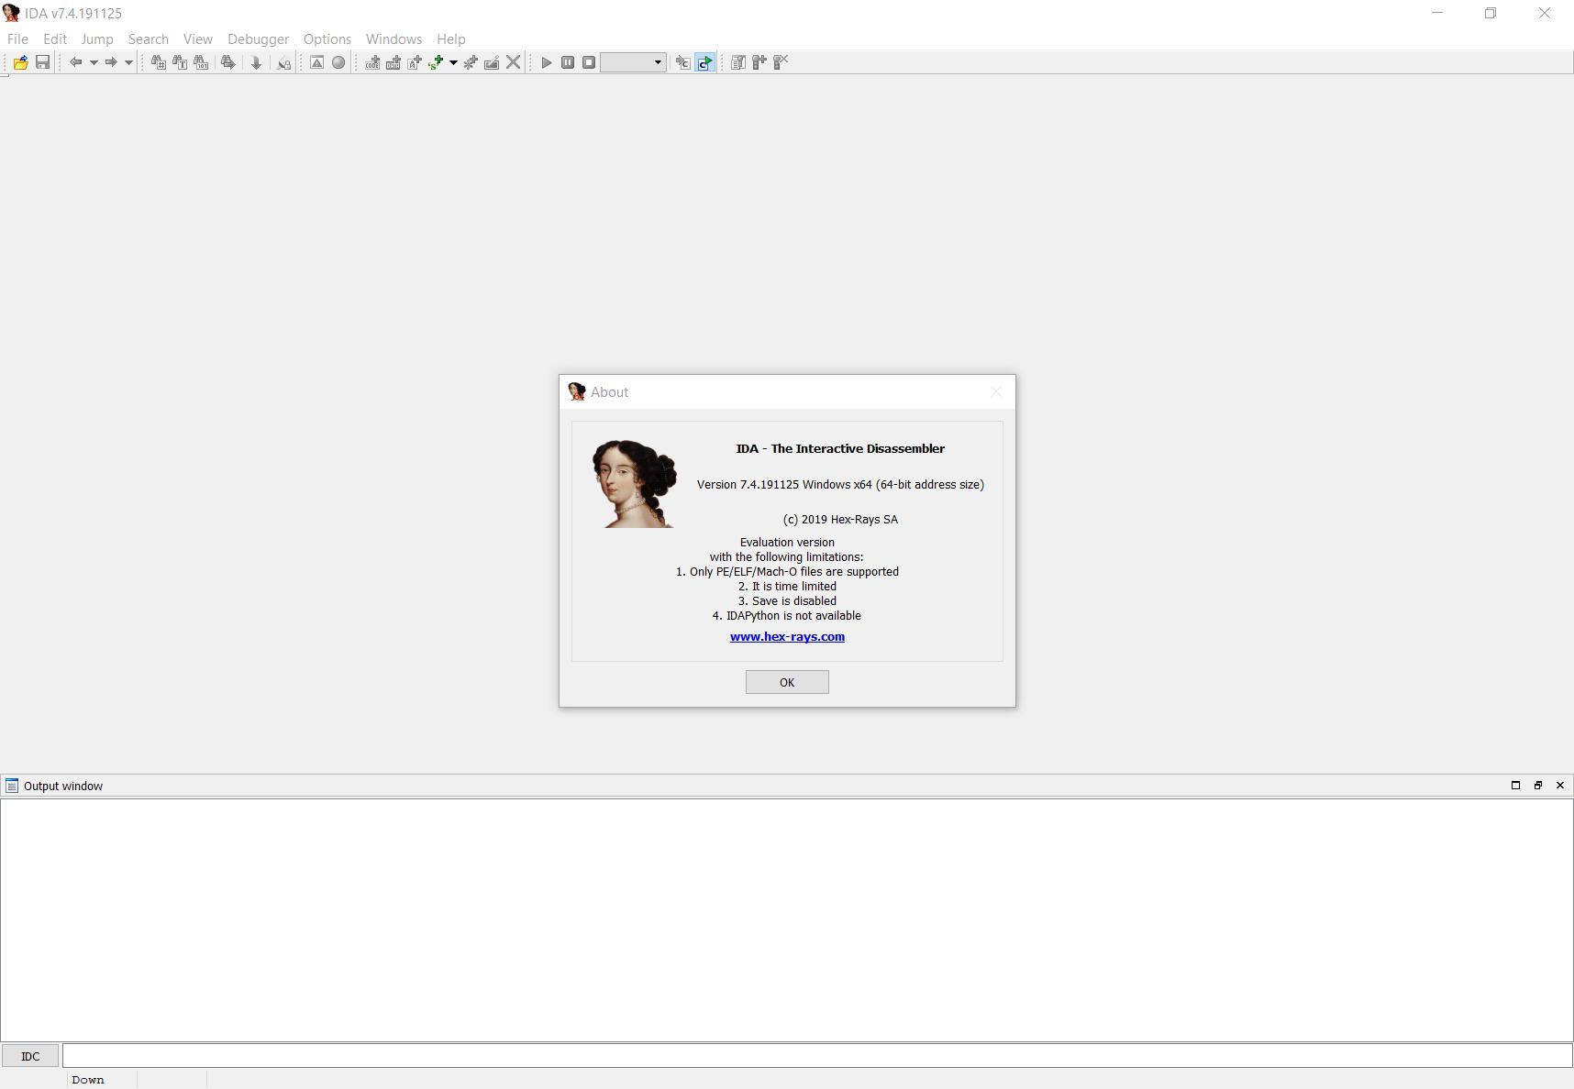Viewport: 1574px width, 1089px height.
Task: Click the IDA icon in title bar
Action: click(x=11, y=13)
